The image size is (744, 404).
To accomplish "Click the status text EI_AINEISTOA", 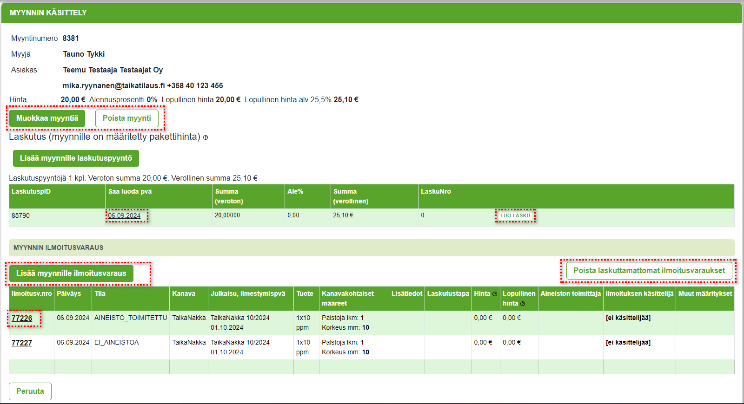I will click(117, 342).
